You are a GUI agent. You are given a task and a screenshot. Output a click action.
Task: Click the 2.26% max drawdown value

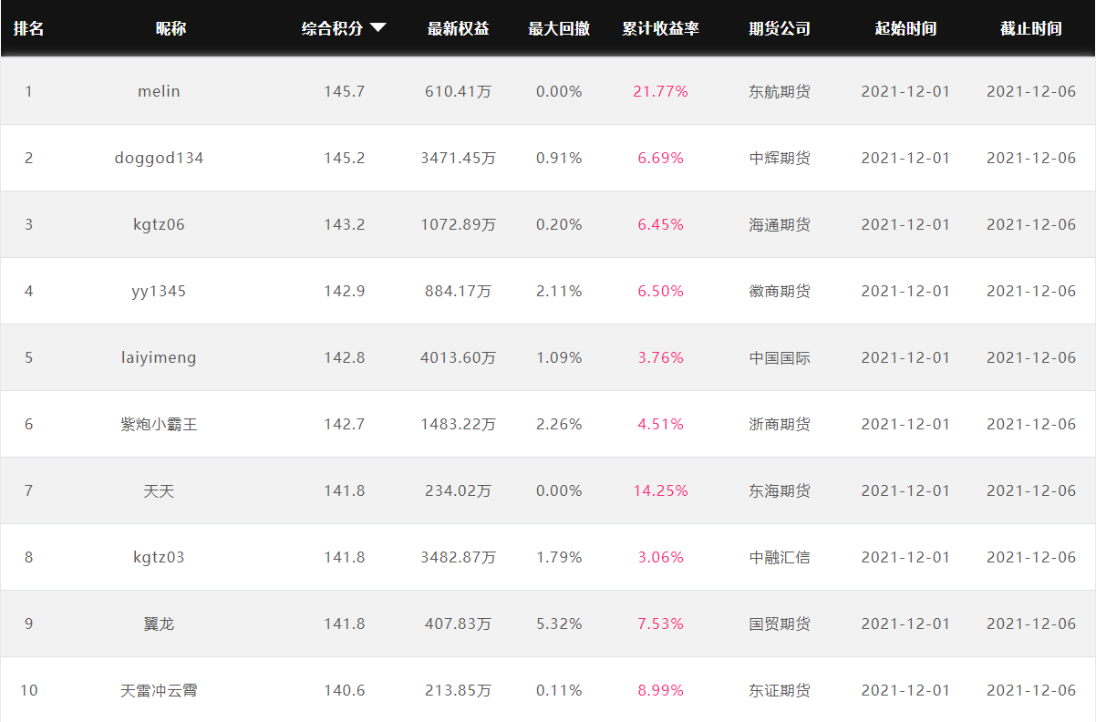559,424
